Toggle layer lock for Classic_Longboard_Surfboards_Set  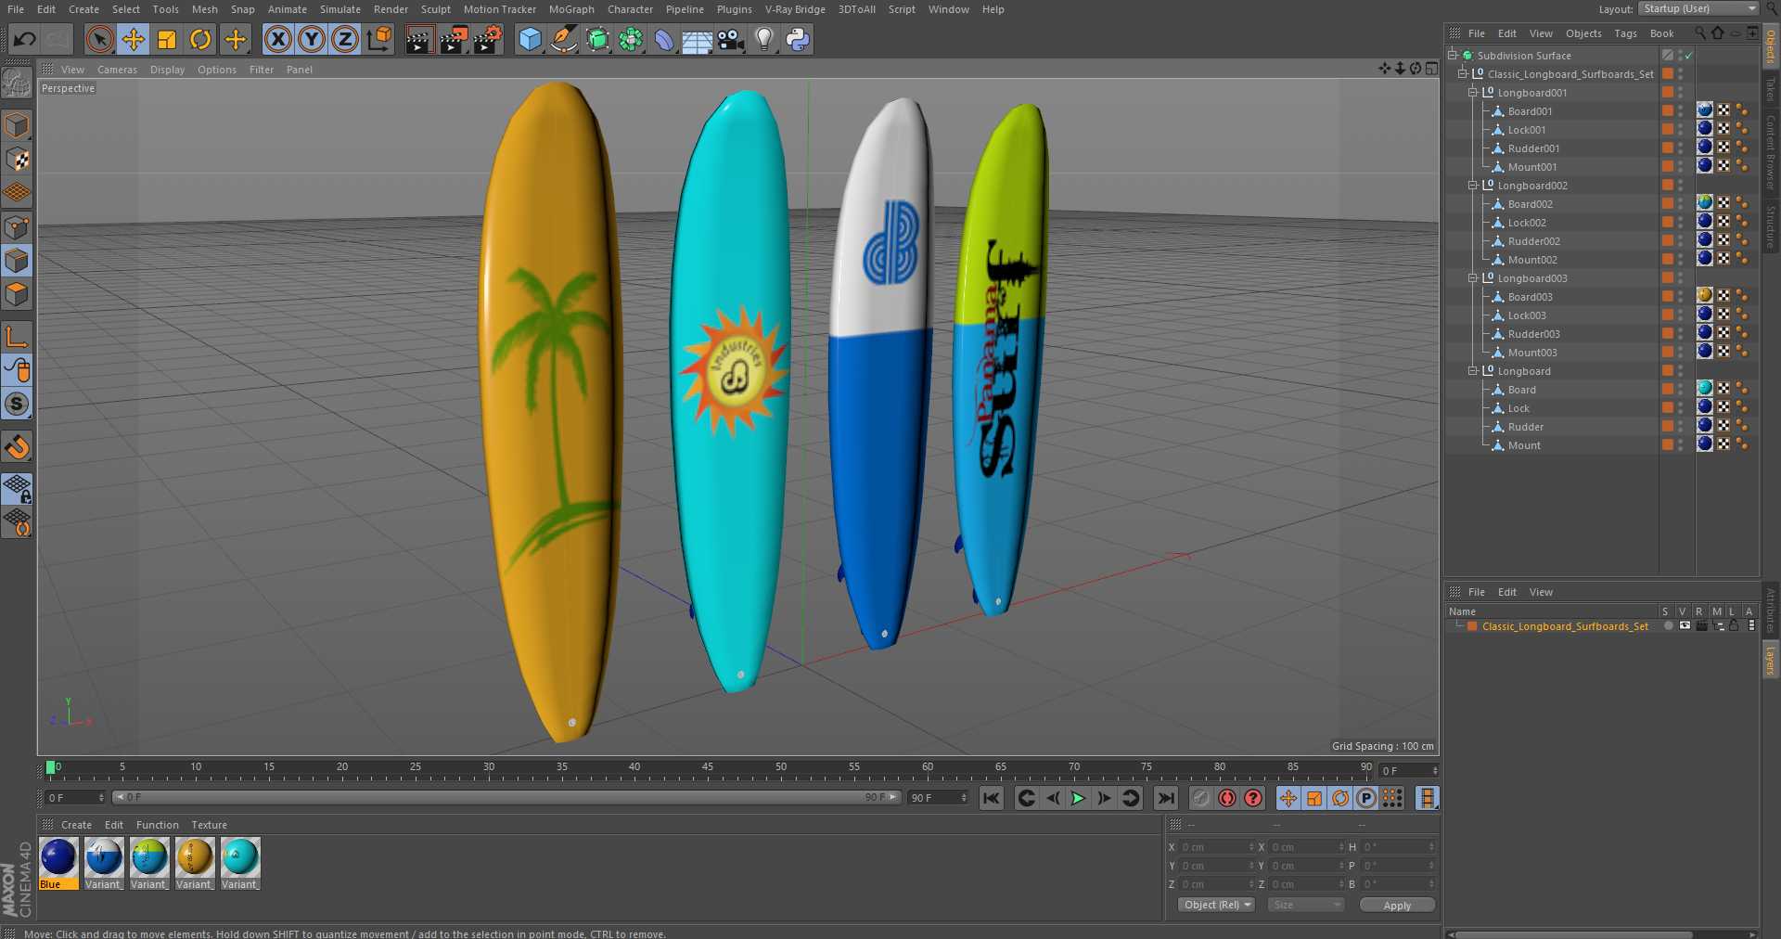coord(1733,626)
